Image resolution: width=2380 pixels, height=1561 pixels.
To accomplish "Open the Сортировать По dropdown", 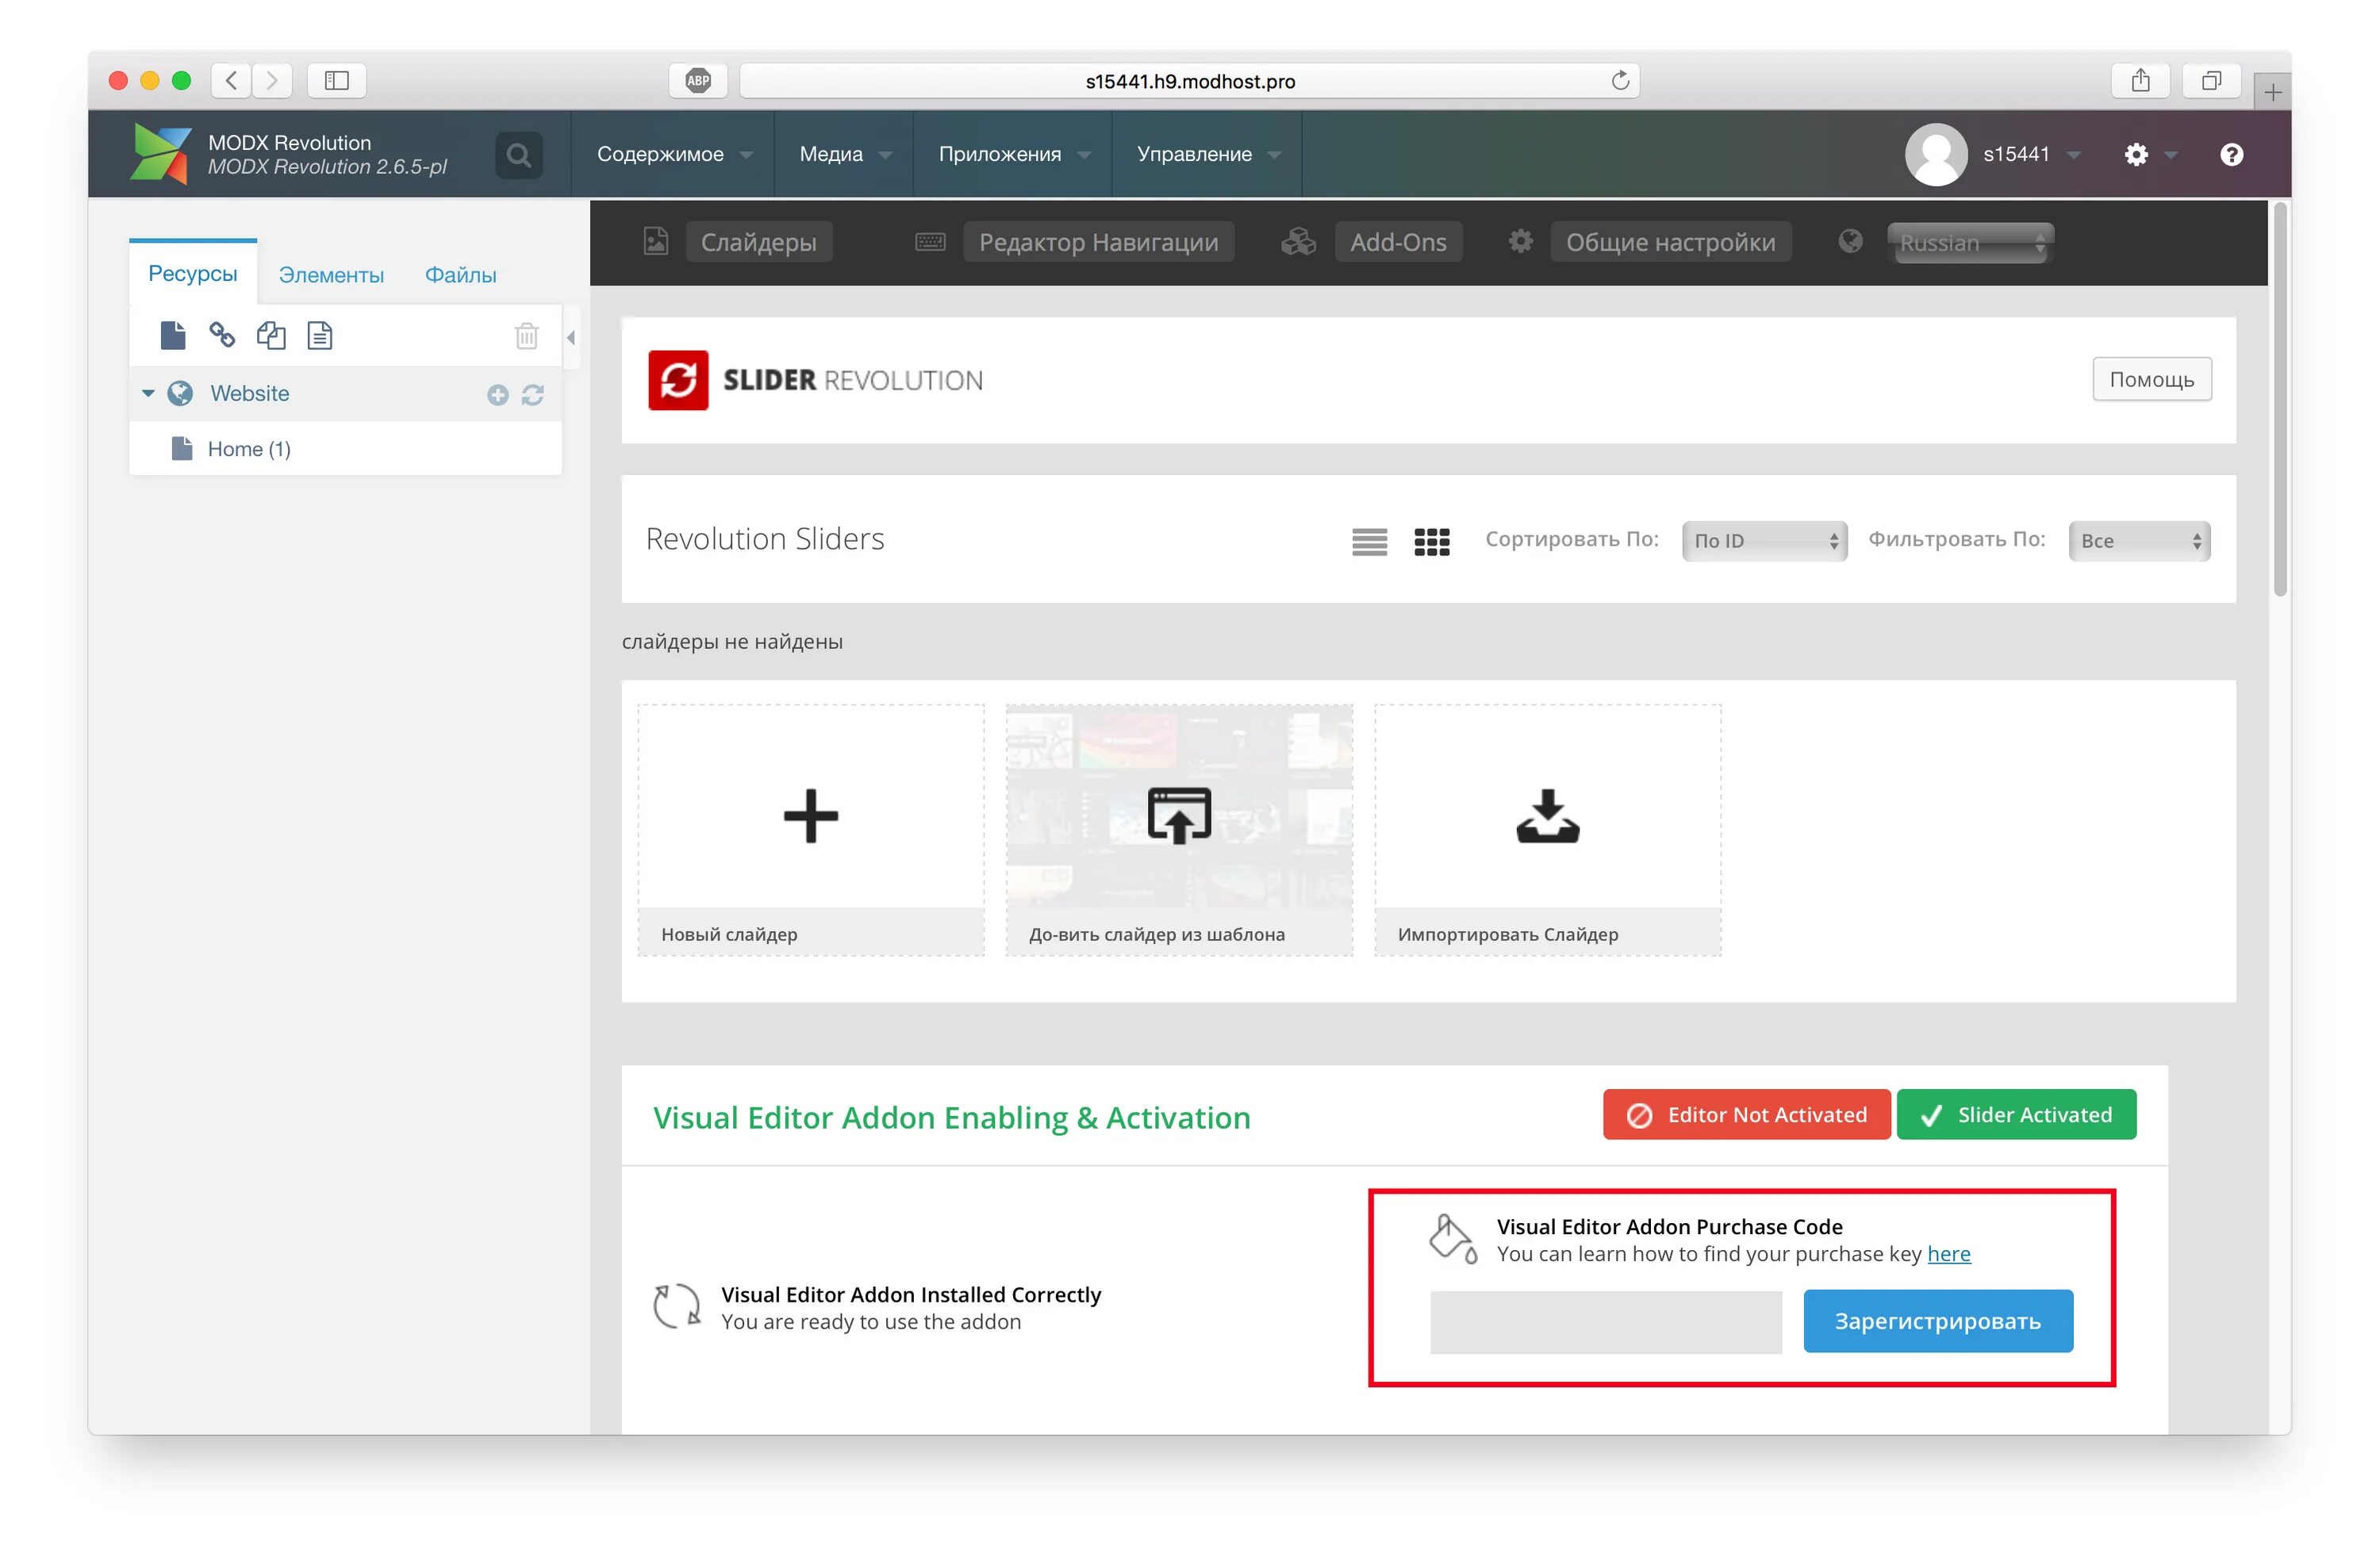I will pos(1764,541).
